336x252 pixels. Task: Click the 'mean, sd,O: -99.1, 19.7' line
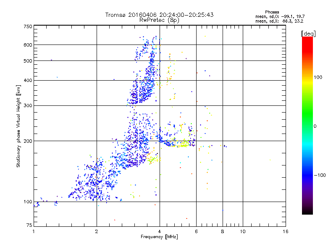(x=280, y=16)
